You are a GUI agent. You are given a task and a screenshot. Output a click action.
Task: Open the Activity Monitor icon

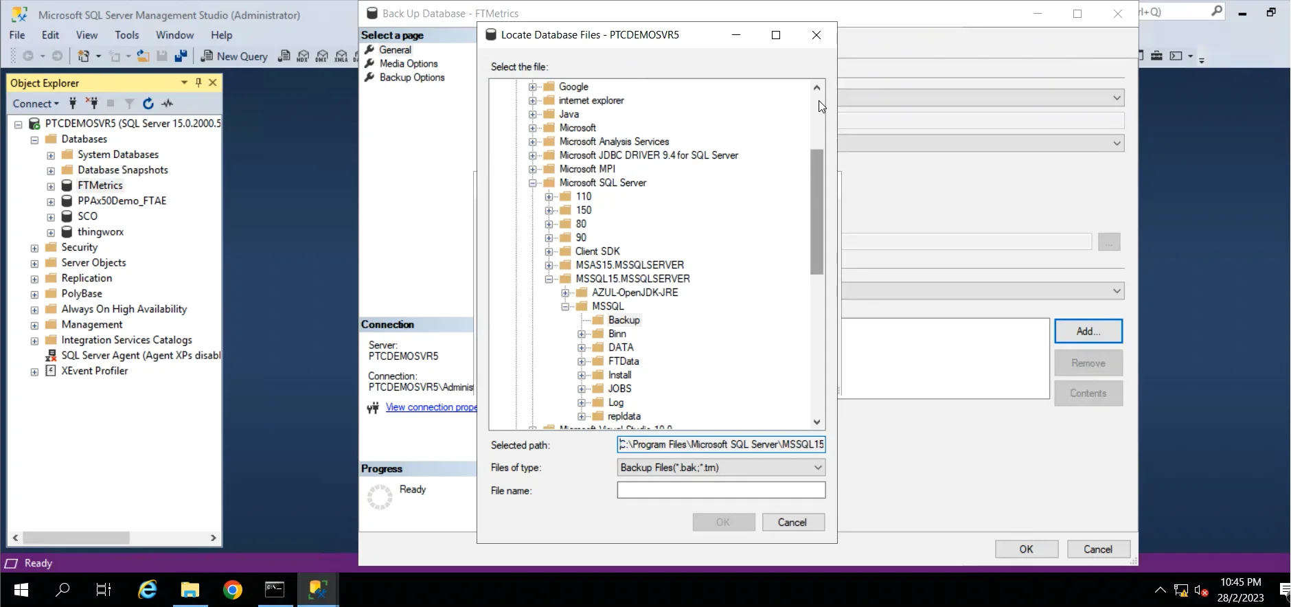point(168,104)
